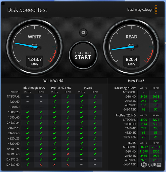Click the 25 ProRes 6480 12K read value
The width and height of the screenshot is (166, 172).
point(156,137)
